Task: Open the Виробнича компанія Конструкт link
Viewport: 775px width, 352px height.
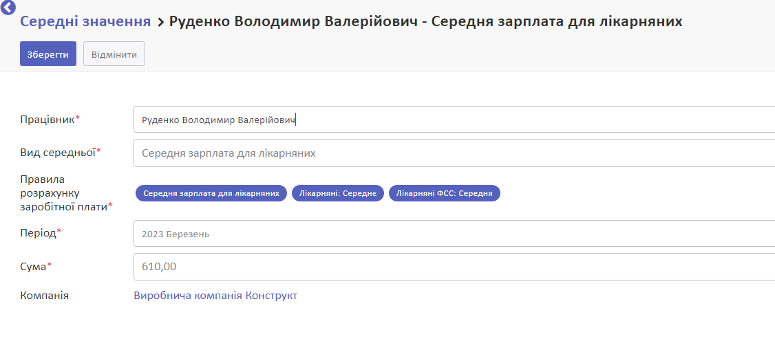Action: 215,296
